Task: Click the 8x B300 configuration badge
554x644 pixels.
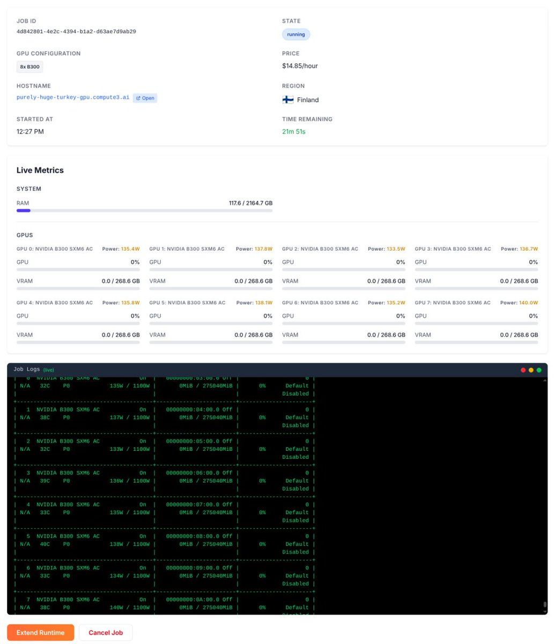Action: click(x=30, y=67)
